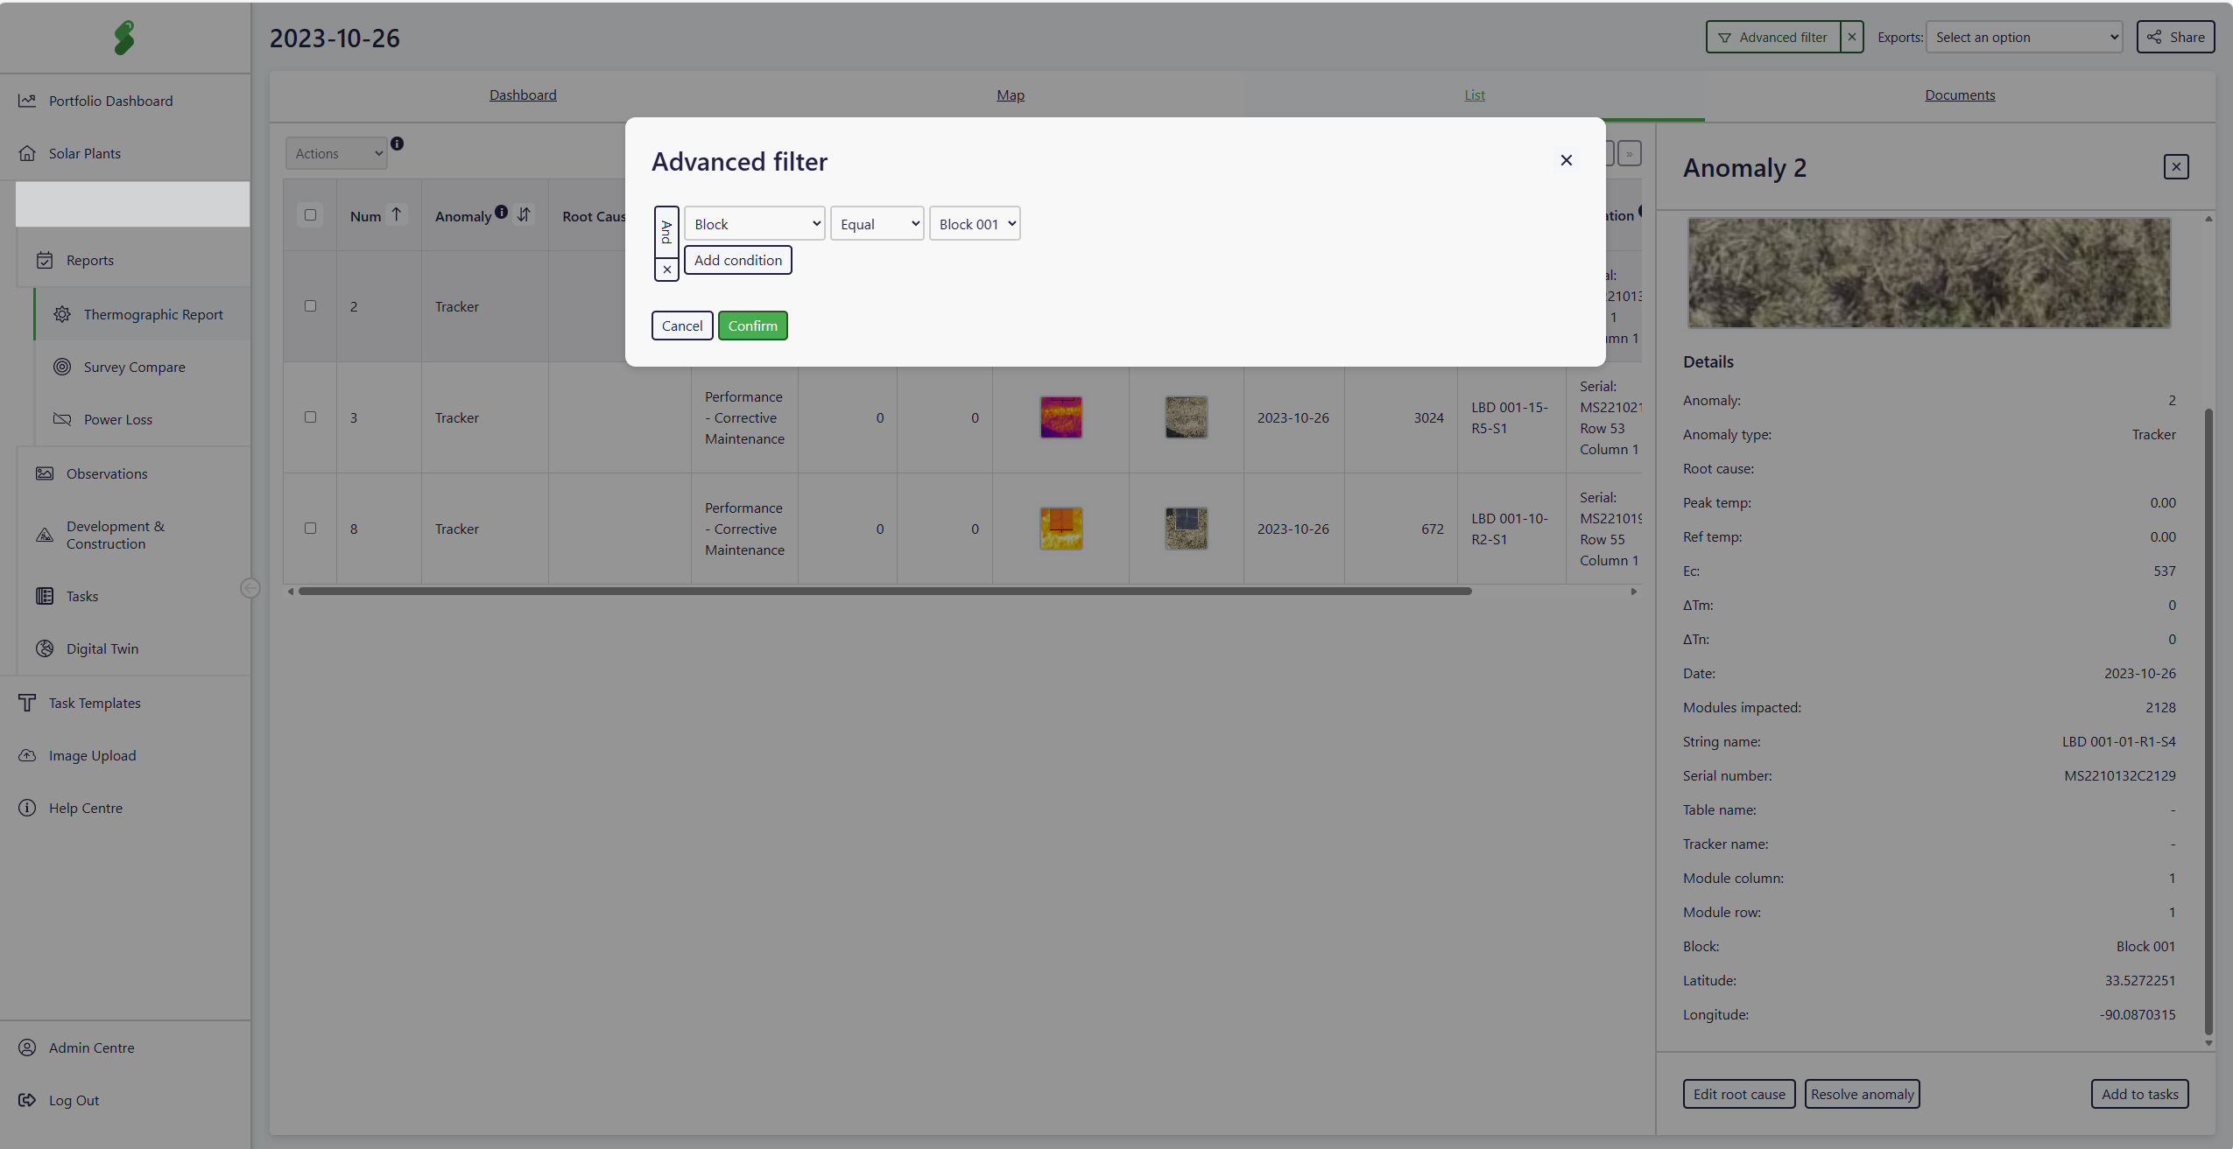Switch to the Map tab
The height and width of the screenshot is (1149, 2233).
click(x=1010, y=95)
